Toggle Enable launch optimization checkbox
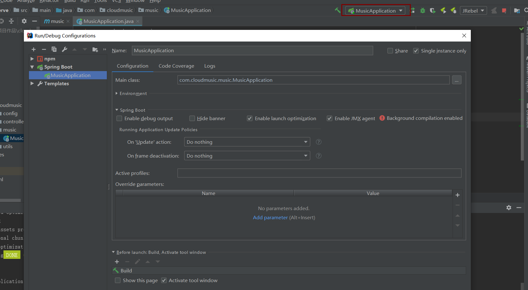The width and height of the screenshot is (528, 290). pyautogui.click(x=250, y=118)
